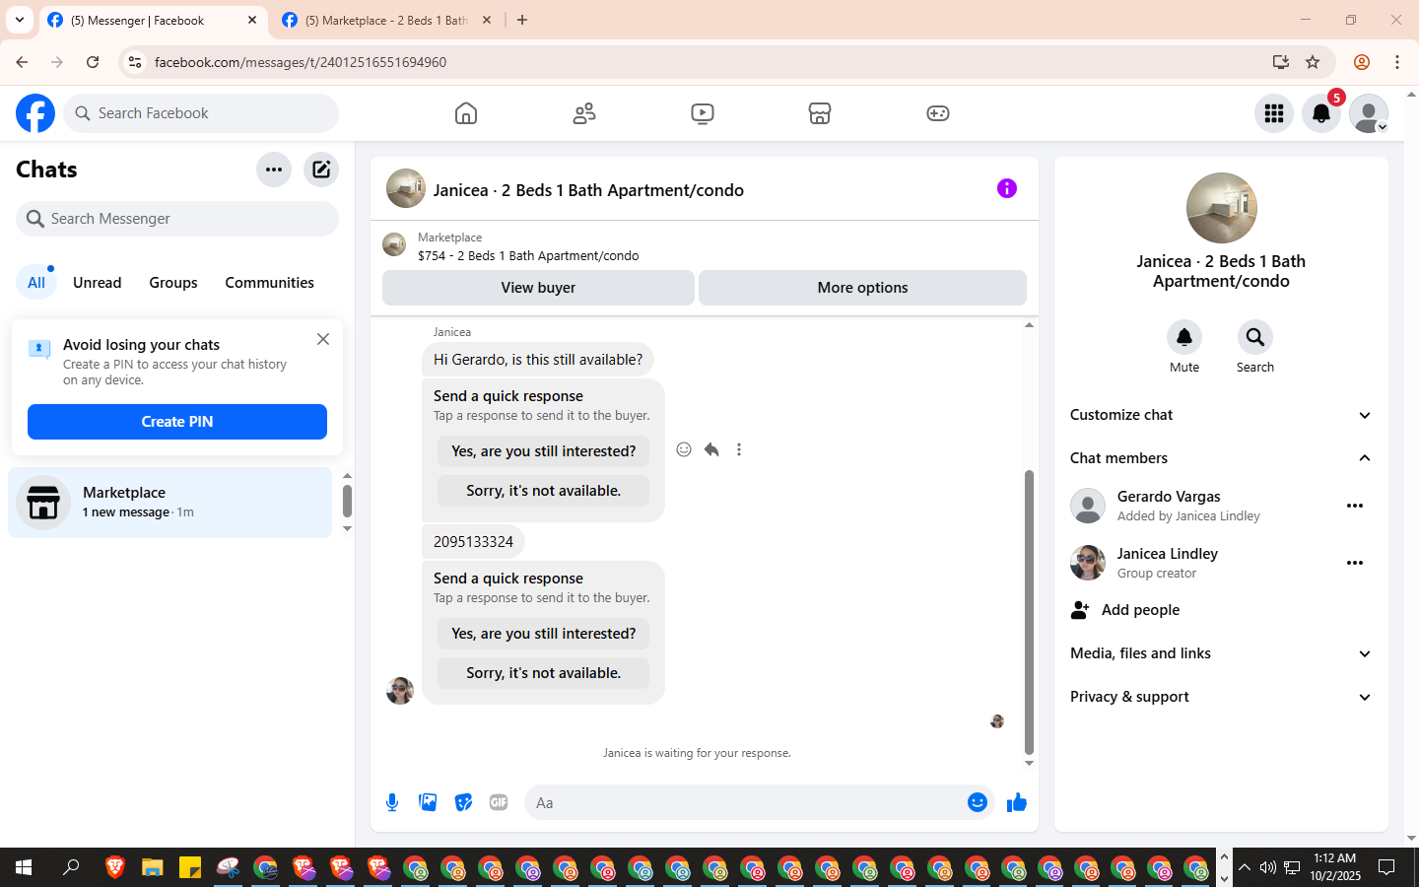This screenshot has height=887, width=1419.
Task: Open message more options vertical dots
Action: [739, 449]
